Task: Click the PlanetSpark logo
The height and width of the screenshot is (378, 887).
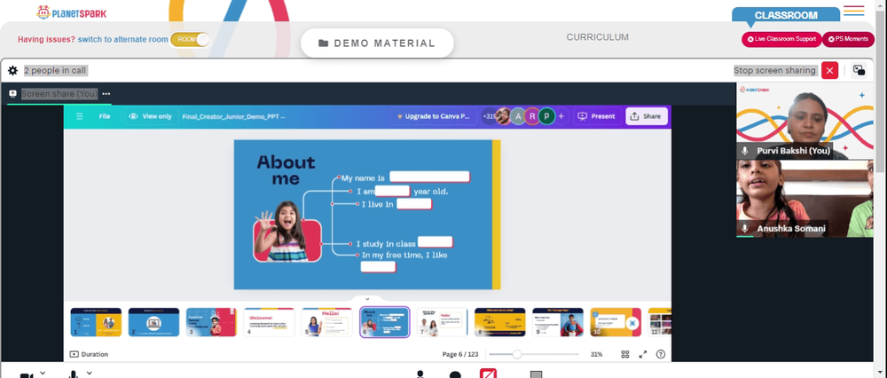Action: [x=71, y=12]
